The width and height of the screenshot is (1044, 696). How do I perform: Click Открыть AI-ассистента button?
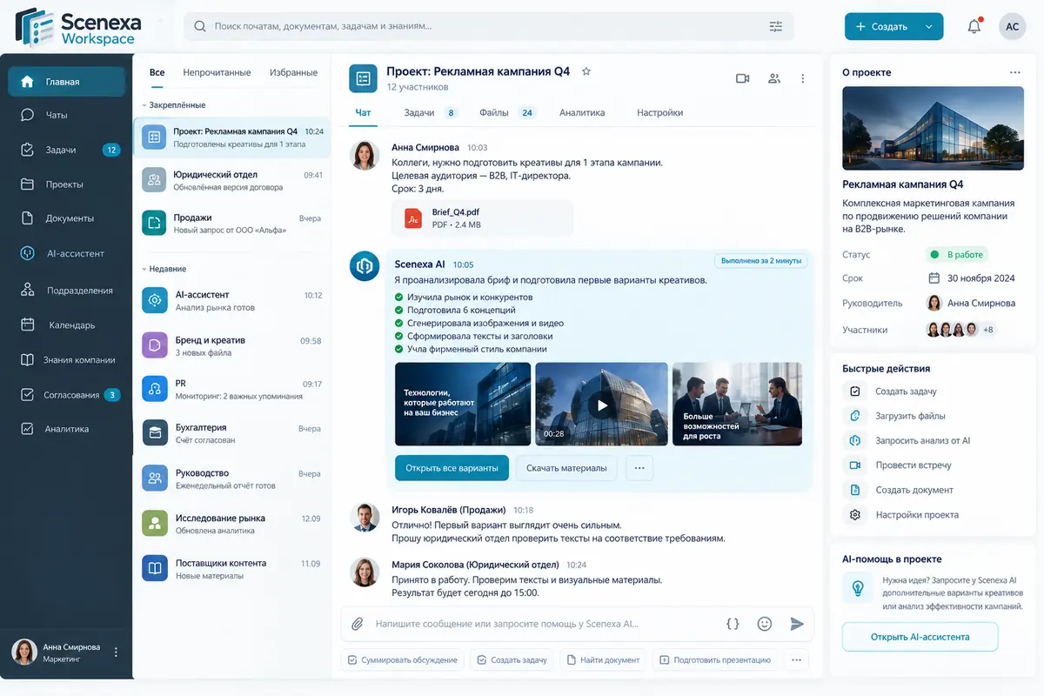[x=920, y=637]
